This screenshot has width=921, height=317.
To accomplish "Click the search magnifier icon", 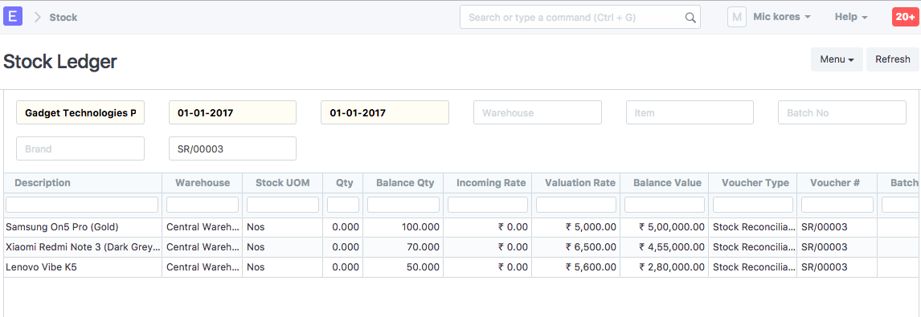I will 690,18.
